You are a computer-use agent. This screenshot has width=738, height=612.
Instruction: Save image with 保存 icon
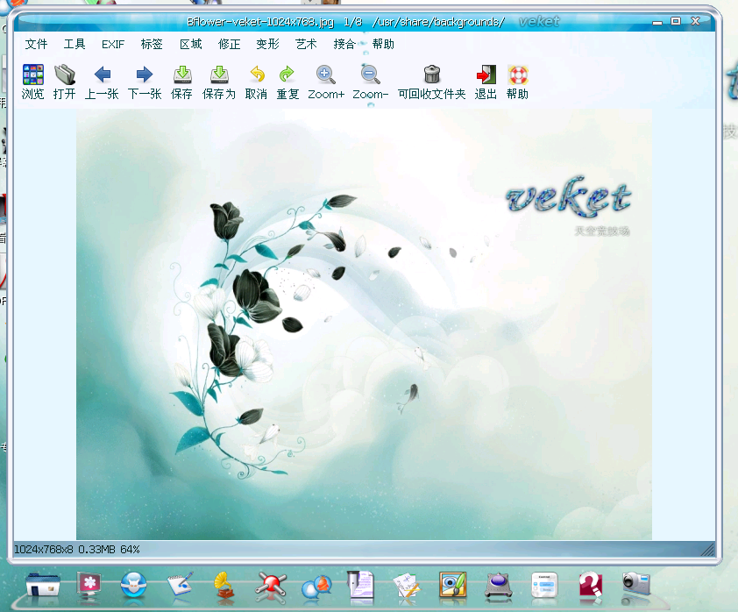[182, 75]
